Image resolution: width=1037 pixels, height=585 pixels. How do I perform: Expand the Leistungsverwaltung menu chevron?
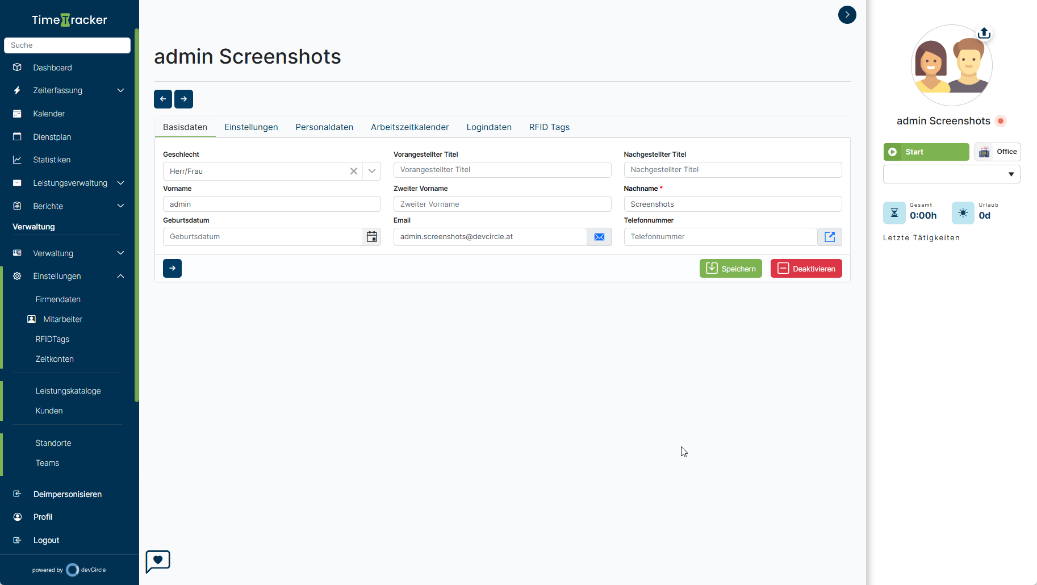coord(120,183)
